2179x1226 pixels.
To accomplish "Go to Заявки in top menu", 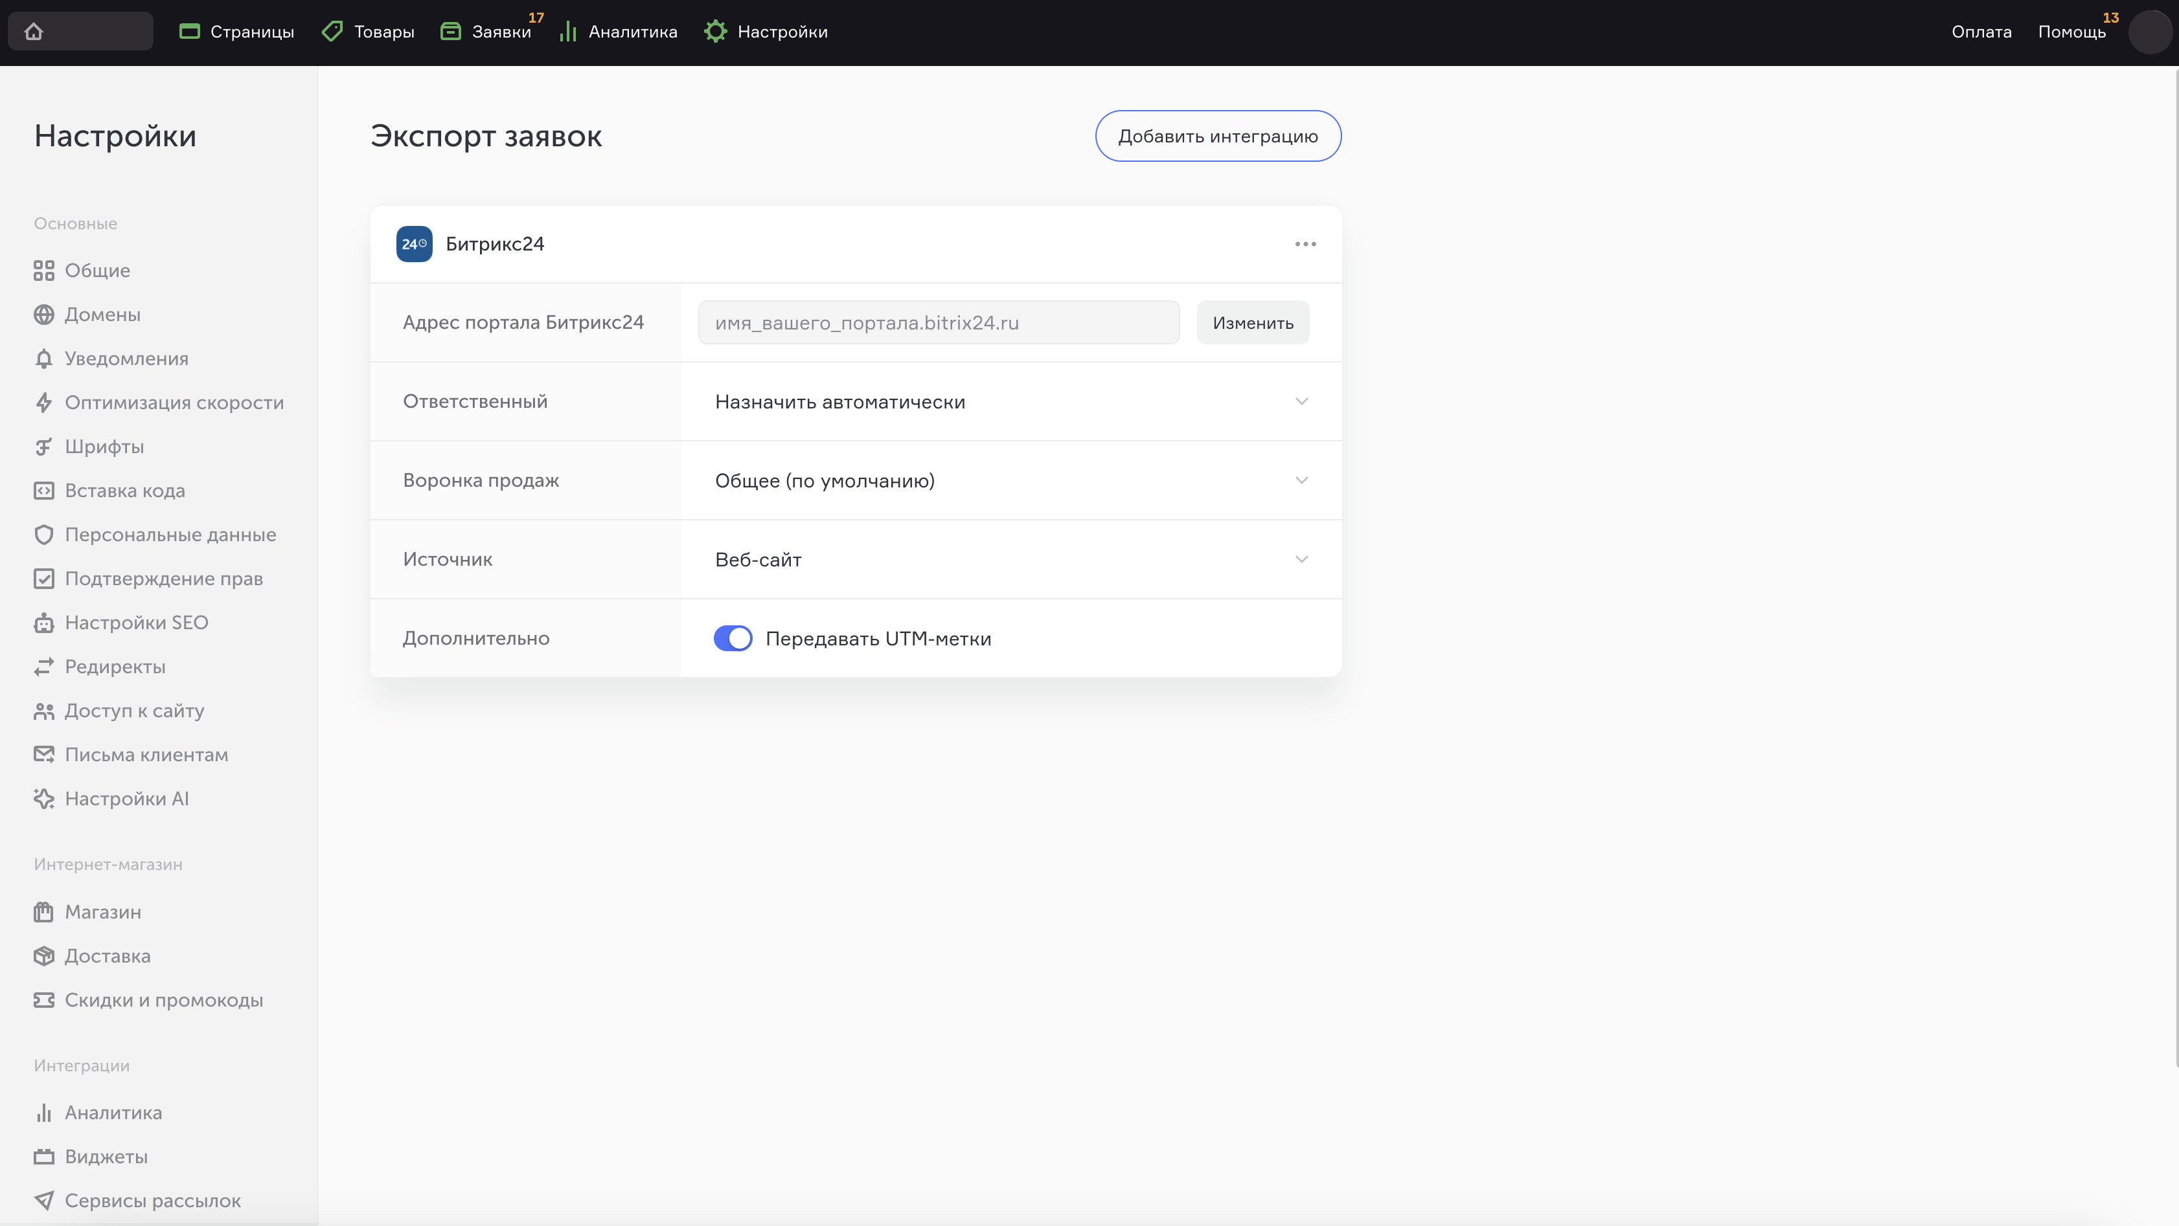I will pyautogui.click(x=500, y=32).
